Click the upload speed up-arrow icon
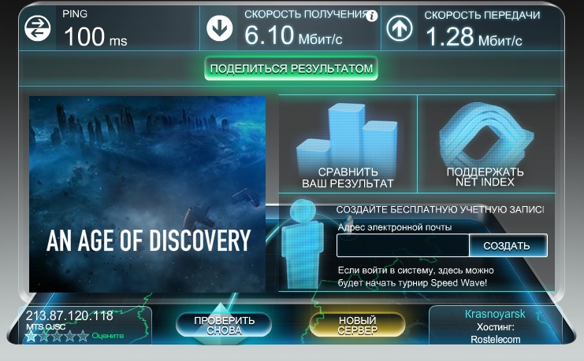 [x=400, y=29]
